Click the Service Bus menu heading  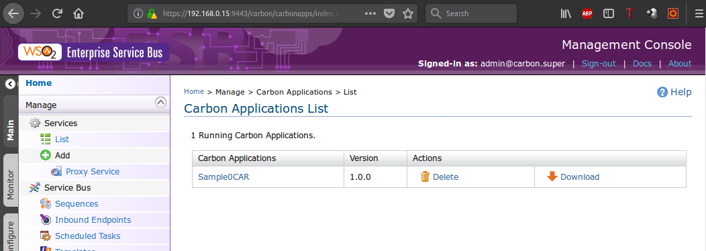click(68, 187)
